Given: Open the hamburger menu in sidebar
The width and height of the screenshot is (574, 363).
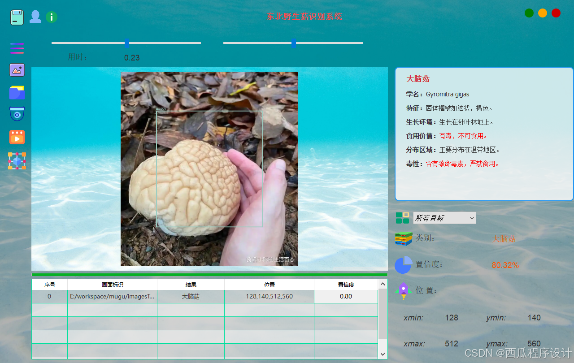Looking at the screenshot, I should (x=17, y=48).
